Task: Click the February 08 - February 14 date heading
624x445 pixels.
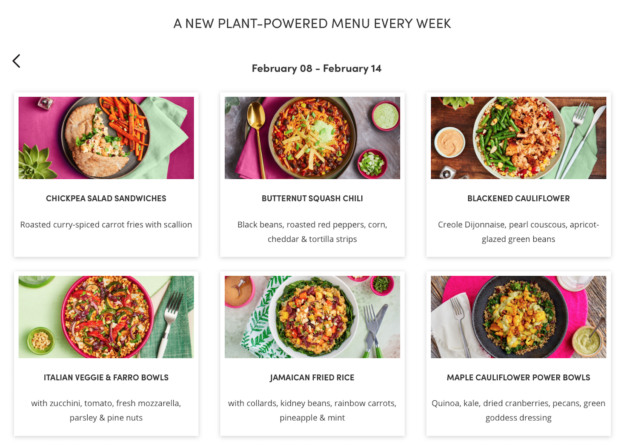Action: tap(316, 69)
